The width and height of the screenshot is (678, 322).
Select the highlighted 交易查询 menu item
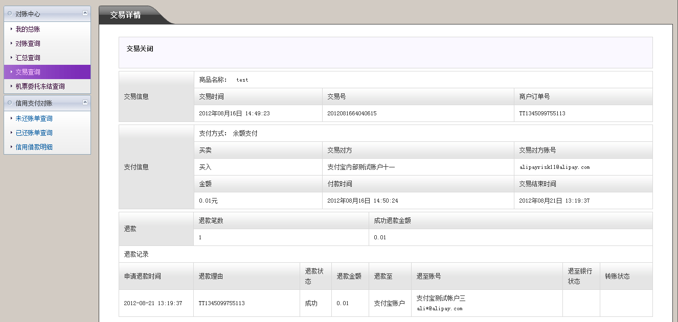28,72
